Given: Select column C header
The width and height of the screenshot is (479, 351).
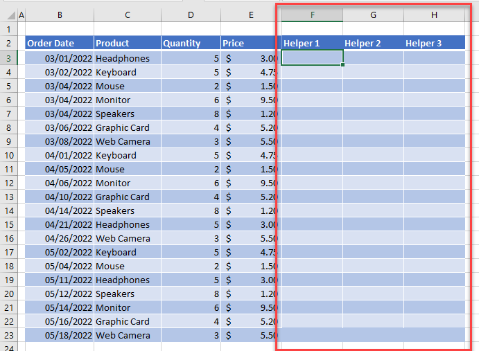Looking at the screenshot, I should click(128, 15).
